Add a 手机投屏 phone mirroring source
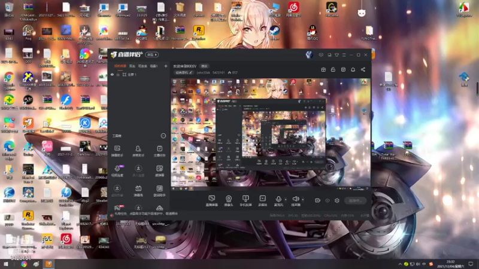The width and height of the screenshot is (479, 269). pyautogui.click(x=245, y=201)
